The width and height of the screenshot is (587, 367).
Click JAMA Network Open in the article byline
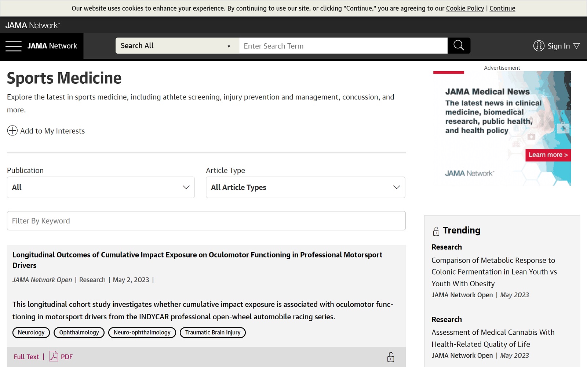point(42,280)
